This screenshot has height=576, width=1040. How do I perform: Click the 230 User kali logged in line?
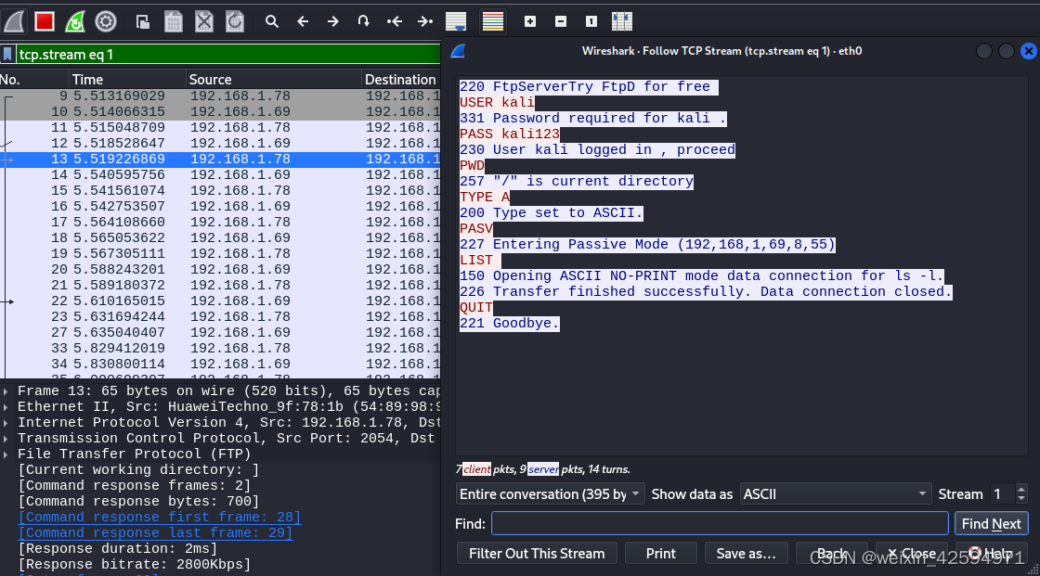tap(597, 150)
